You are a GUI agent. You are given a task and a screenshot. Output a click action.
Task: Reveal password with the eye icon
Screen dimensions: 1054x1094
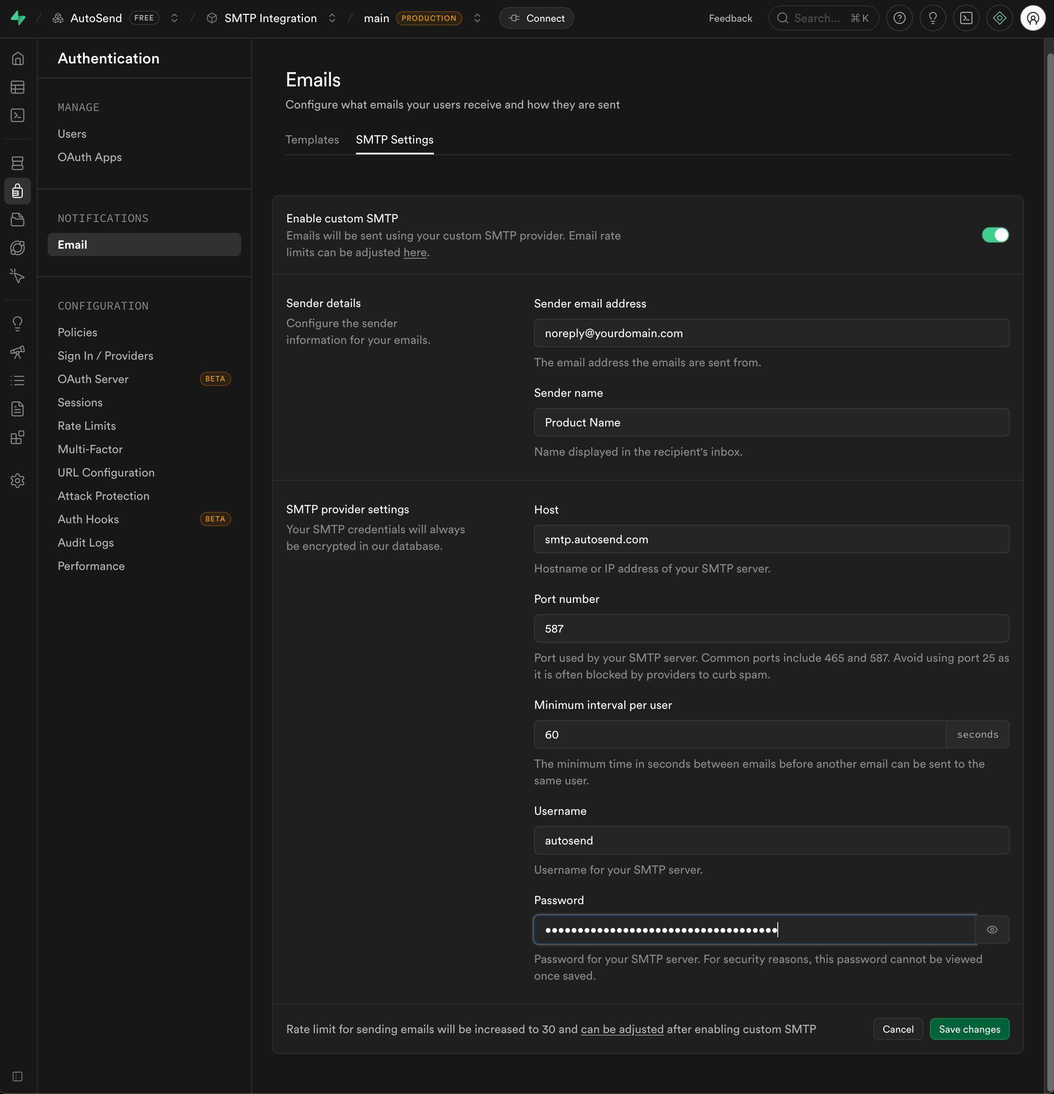point(991,929)
